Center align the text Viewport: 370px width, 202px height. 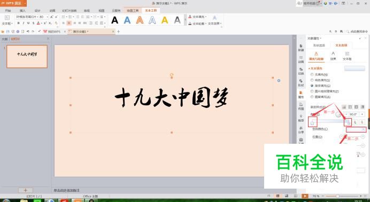(x=69, y=23)
